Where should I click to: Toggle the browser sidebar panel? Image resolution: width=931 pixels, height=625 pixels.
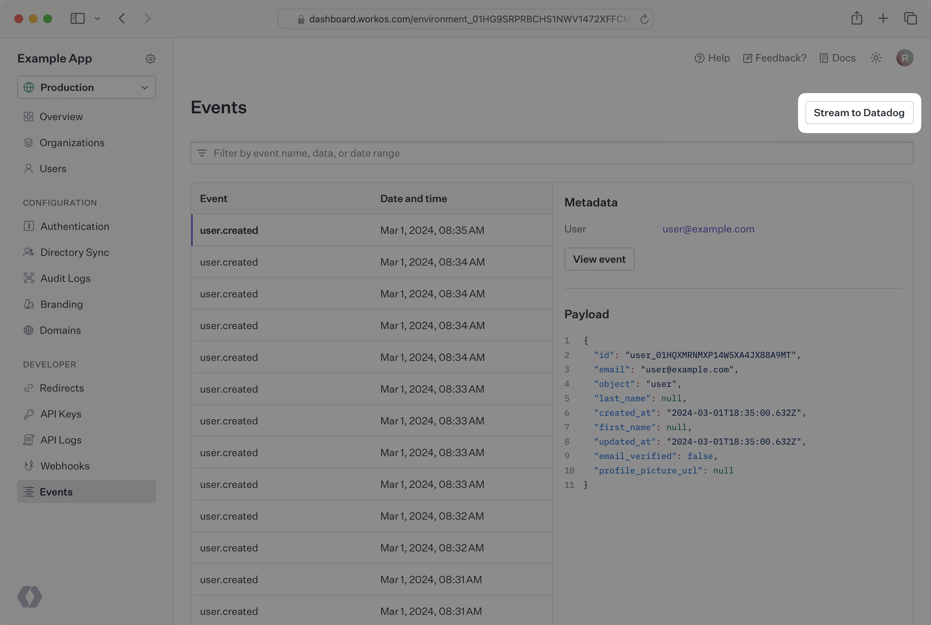77,18
